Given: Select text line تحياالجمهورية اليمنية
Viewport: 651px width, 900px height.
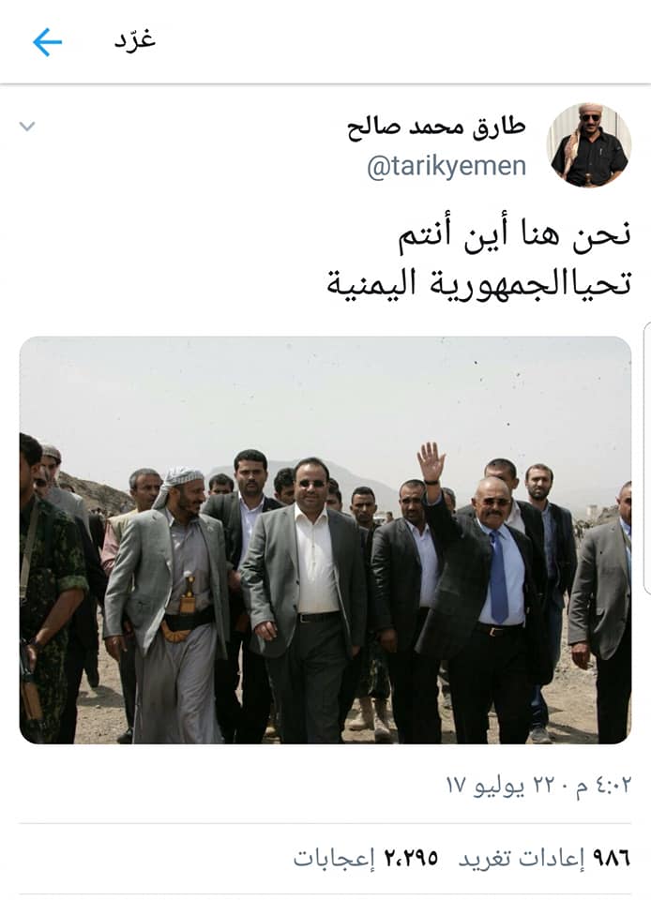Looking at the screenshot, I should 479,283.
